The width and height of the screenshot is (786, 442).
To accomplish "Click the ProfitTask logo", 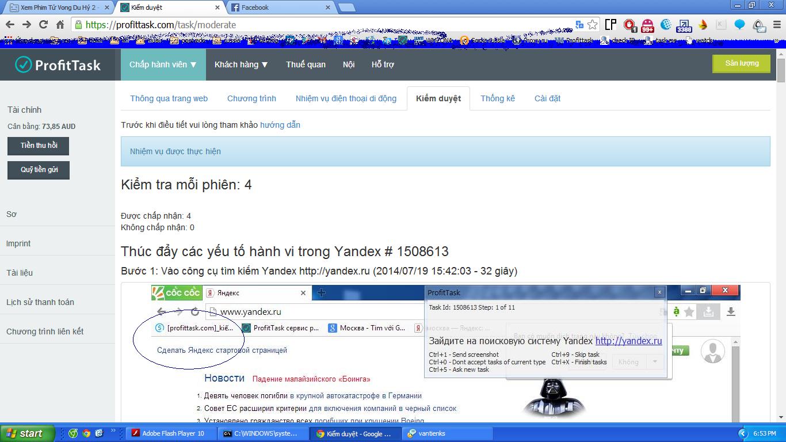I will tap(58, 65).
